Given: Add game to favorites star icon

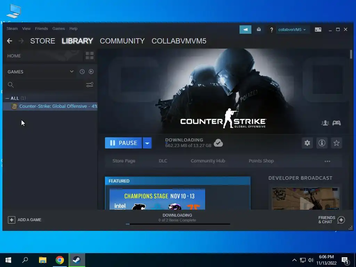Looking at the screenshot, I should point(336,143).
